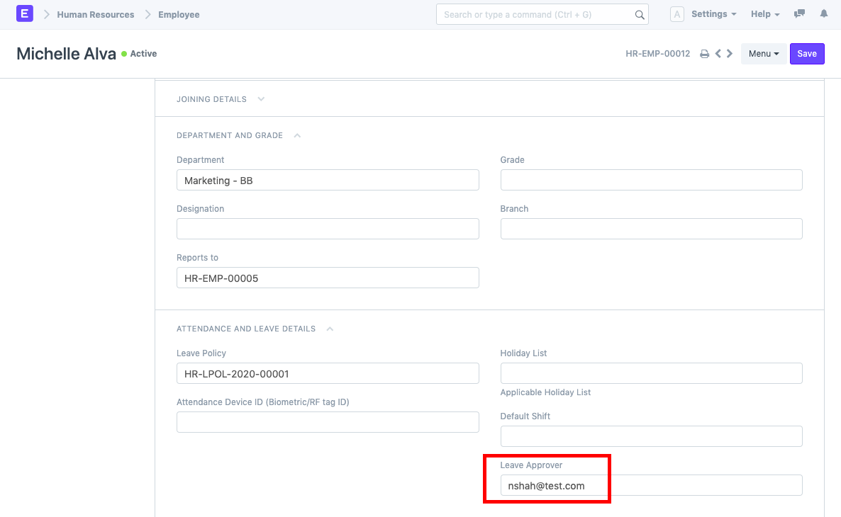Open the Menu dropdown
Screen dimensions: 841x517
tap(764, 54)
